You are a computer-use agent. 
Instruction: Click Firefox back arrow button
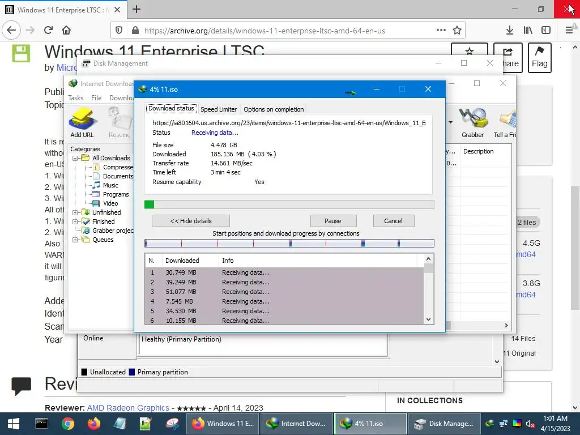pyautogui.click(x=11, y=31)
